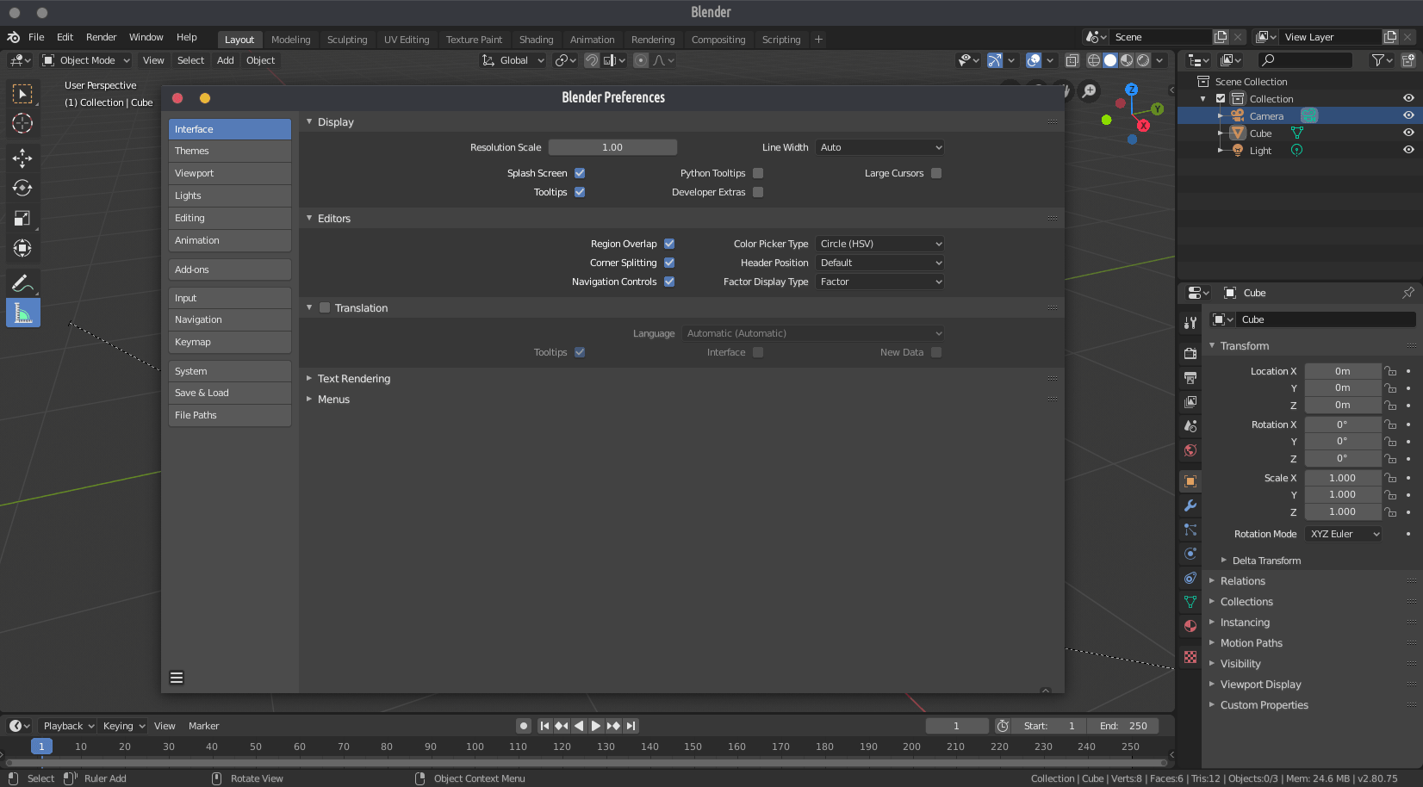Screen dimensions: 1423x787
Task: Open the Header Position dropdown
Action: tap(879, 263)
